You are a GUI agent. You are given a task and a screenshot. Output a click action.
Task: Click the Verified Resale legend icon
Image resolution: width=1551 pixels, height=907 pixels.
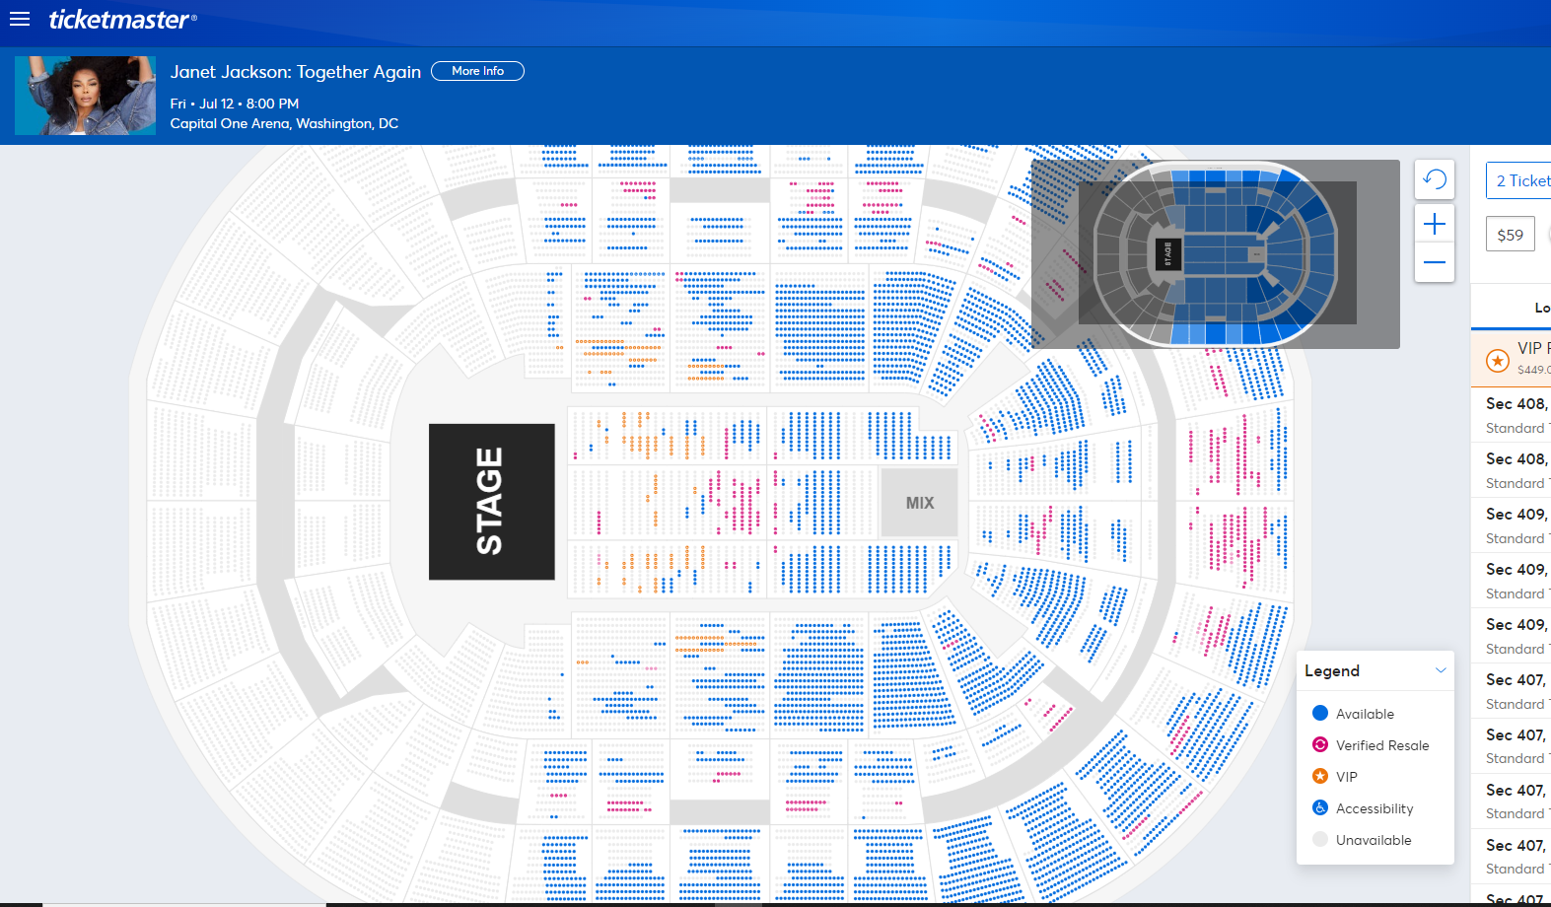click(1320, 744)
